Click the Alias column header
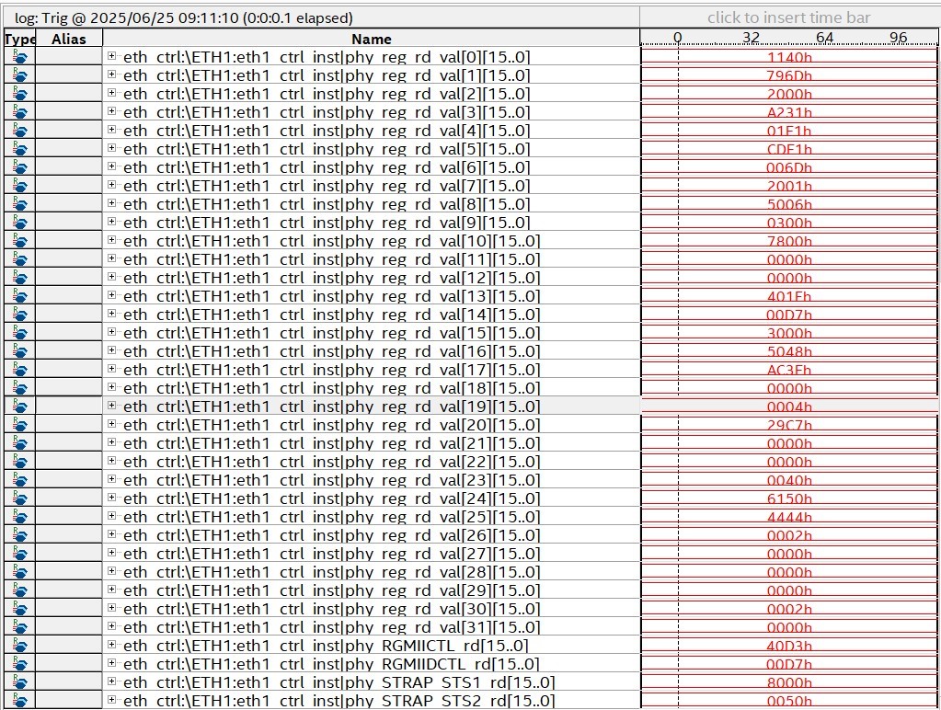This screenshot has height=710, width=941. (69, 39)
